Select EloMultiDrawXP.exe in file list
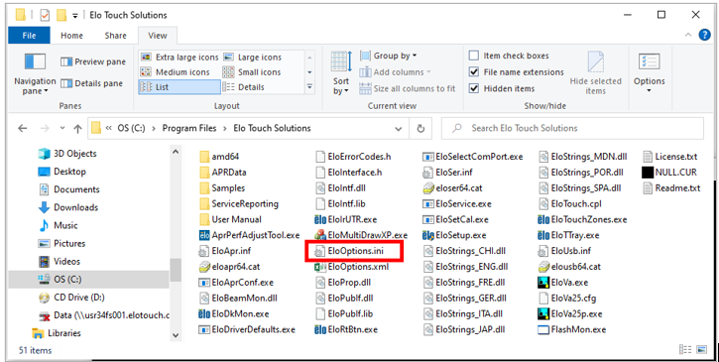The height and width of the screenshot is (362, 719). [361, 235]
